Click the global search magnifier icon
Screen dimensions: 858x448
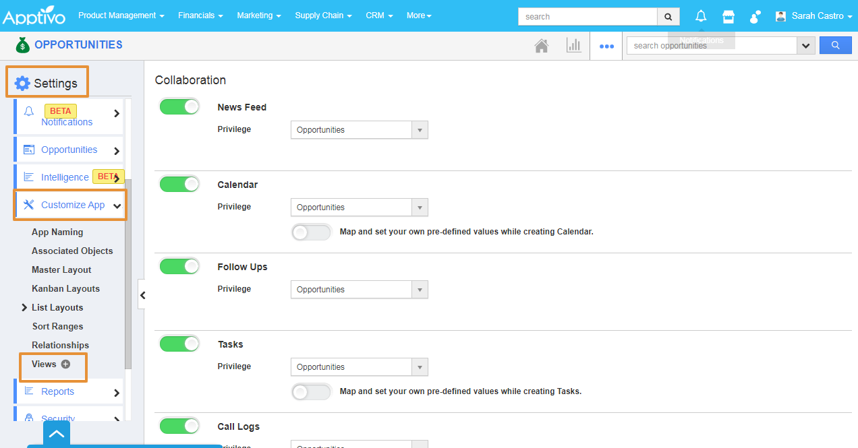tap(668, 17)
